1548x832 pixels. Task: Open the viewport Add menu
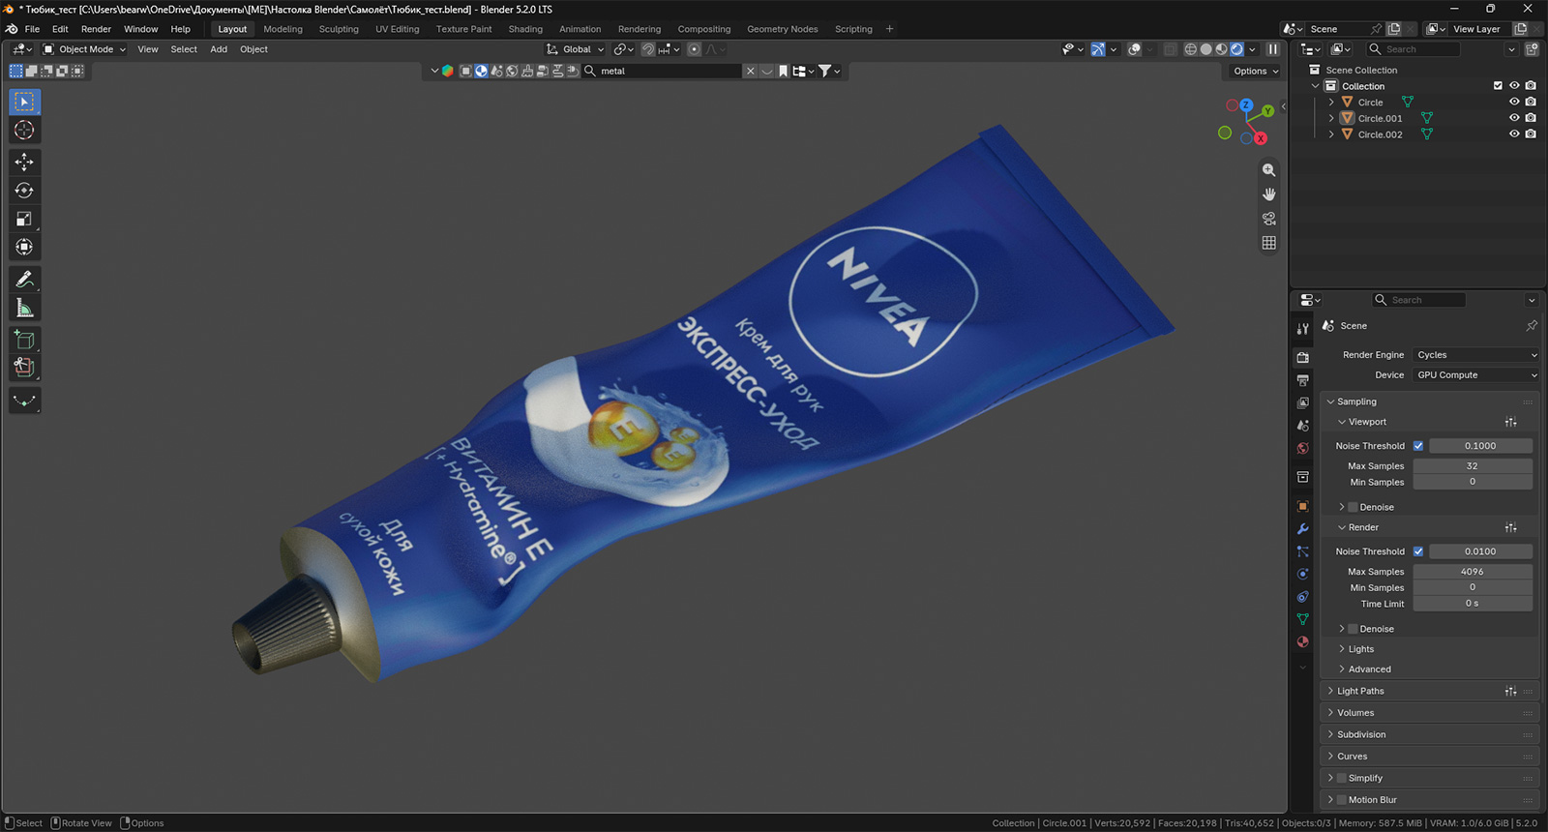(x=219, y=49)
